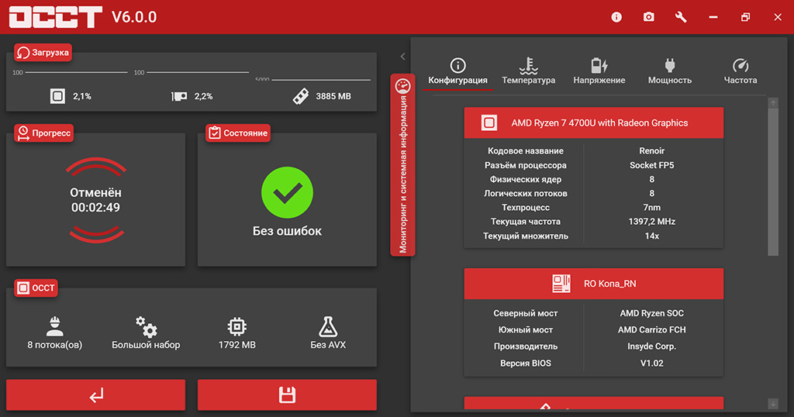Viewport: 794px width, 417px height.
Task: Click the AMD Carrizo FCH value
Action: click(x=651, y=329)
